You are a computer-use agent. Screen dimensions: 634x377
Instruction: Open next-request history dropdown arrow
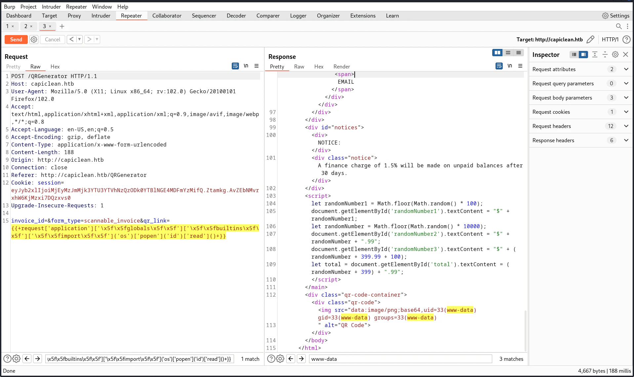(97, 39)
